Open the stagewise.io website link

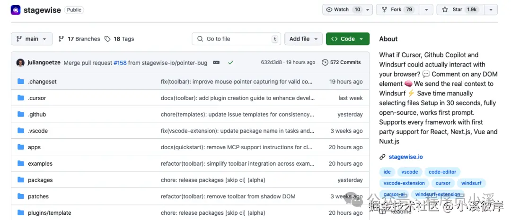(x=405, y=157)
